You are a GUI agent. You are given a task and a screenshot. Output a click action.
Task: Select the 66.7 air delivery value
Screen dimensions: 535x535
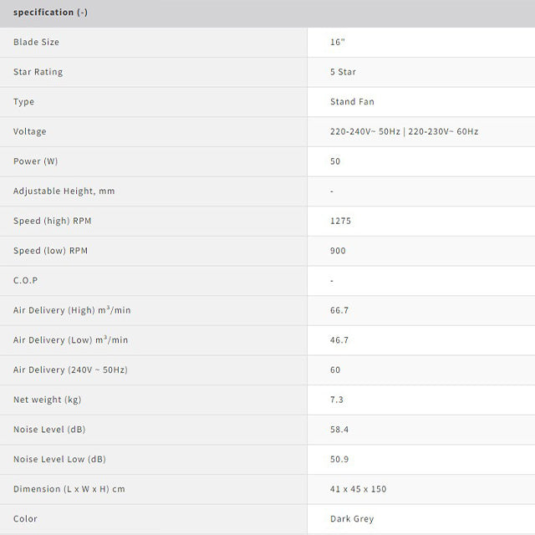(x=339, y=310)
